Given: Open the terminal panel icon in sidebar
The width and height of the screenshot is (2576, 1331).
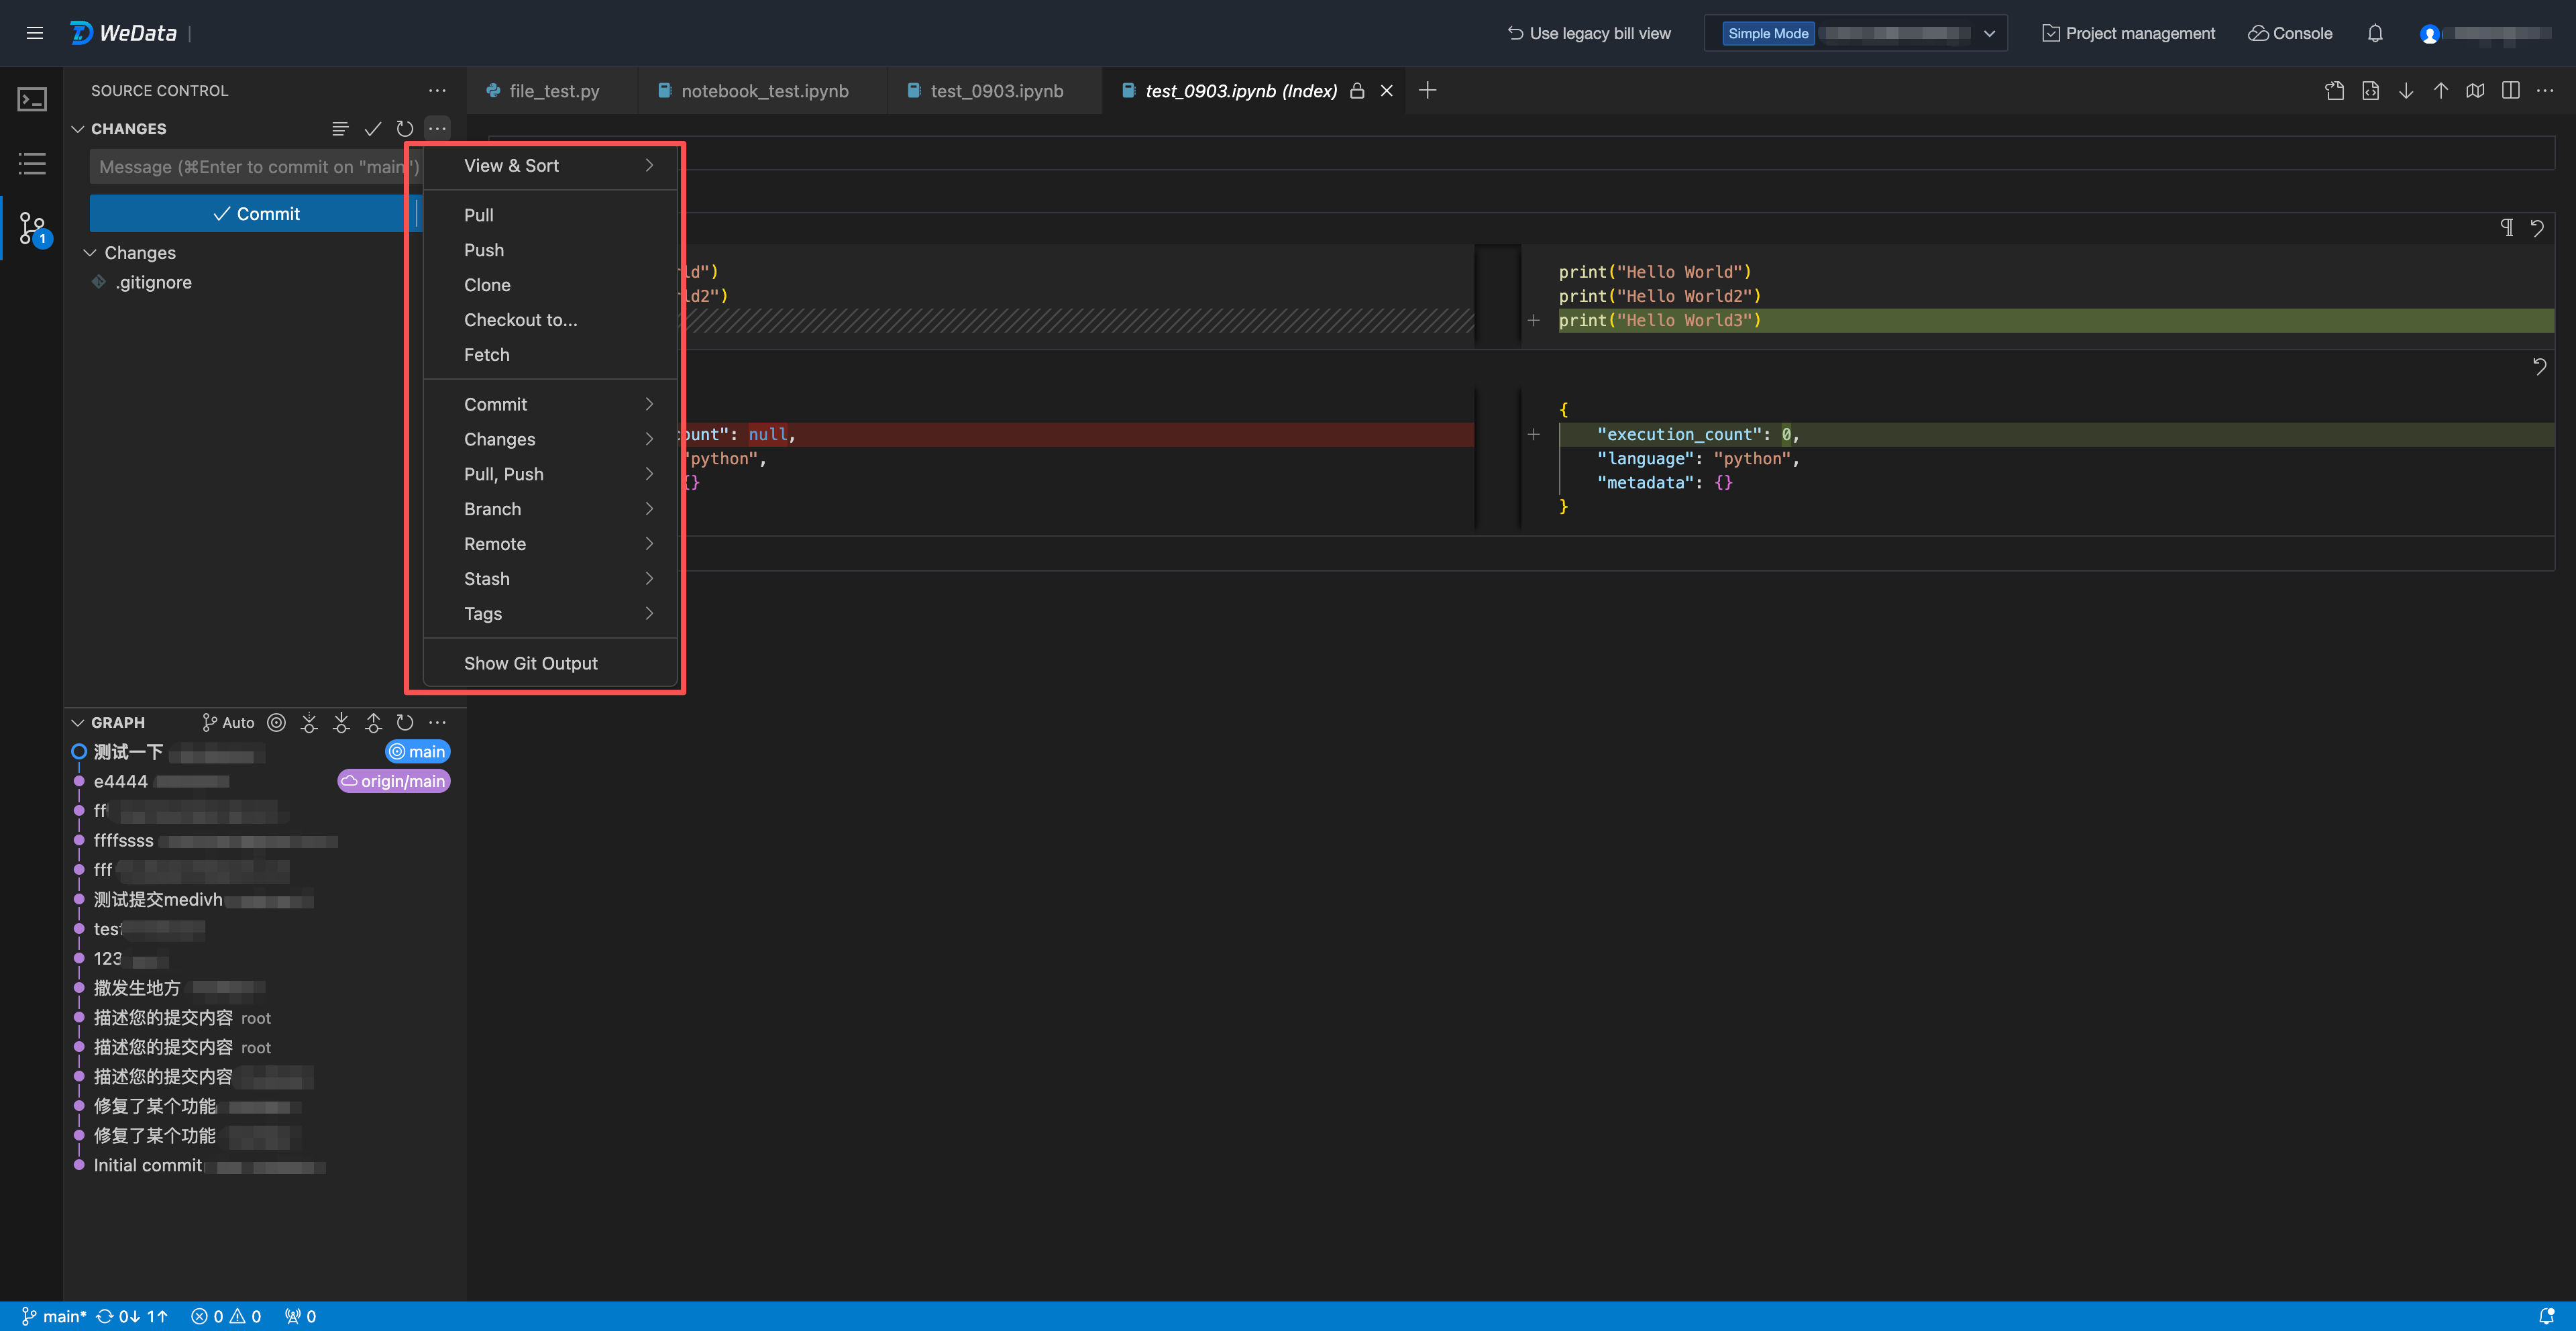Looking at the screenshot, I should (x=32, y=99).
